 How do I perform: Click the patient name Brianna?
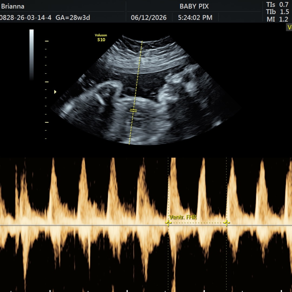click(x=13, y=6)
